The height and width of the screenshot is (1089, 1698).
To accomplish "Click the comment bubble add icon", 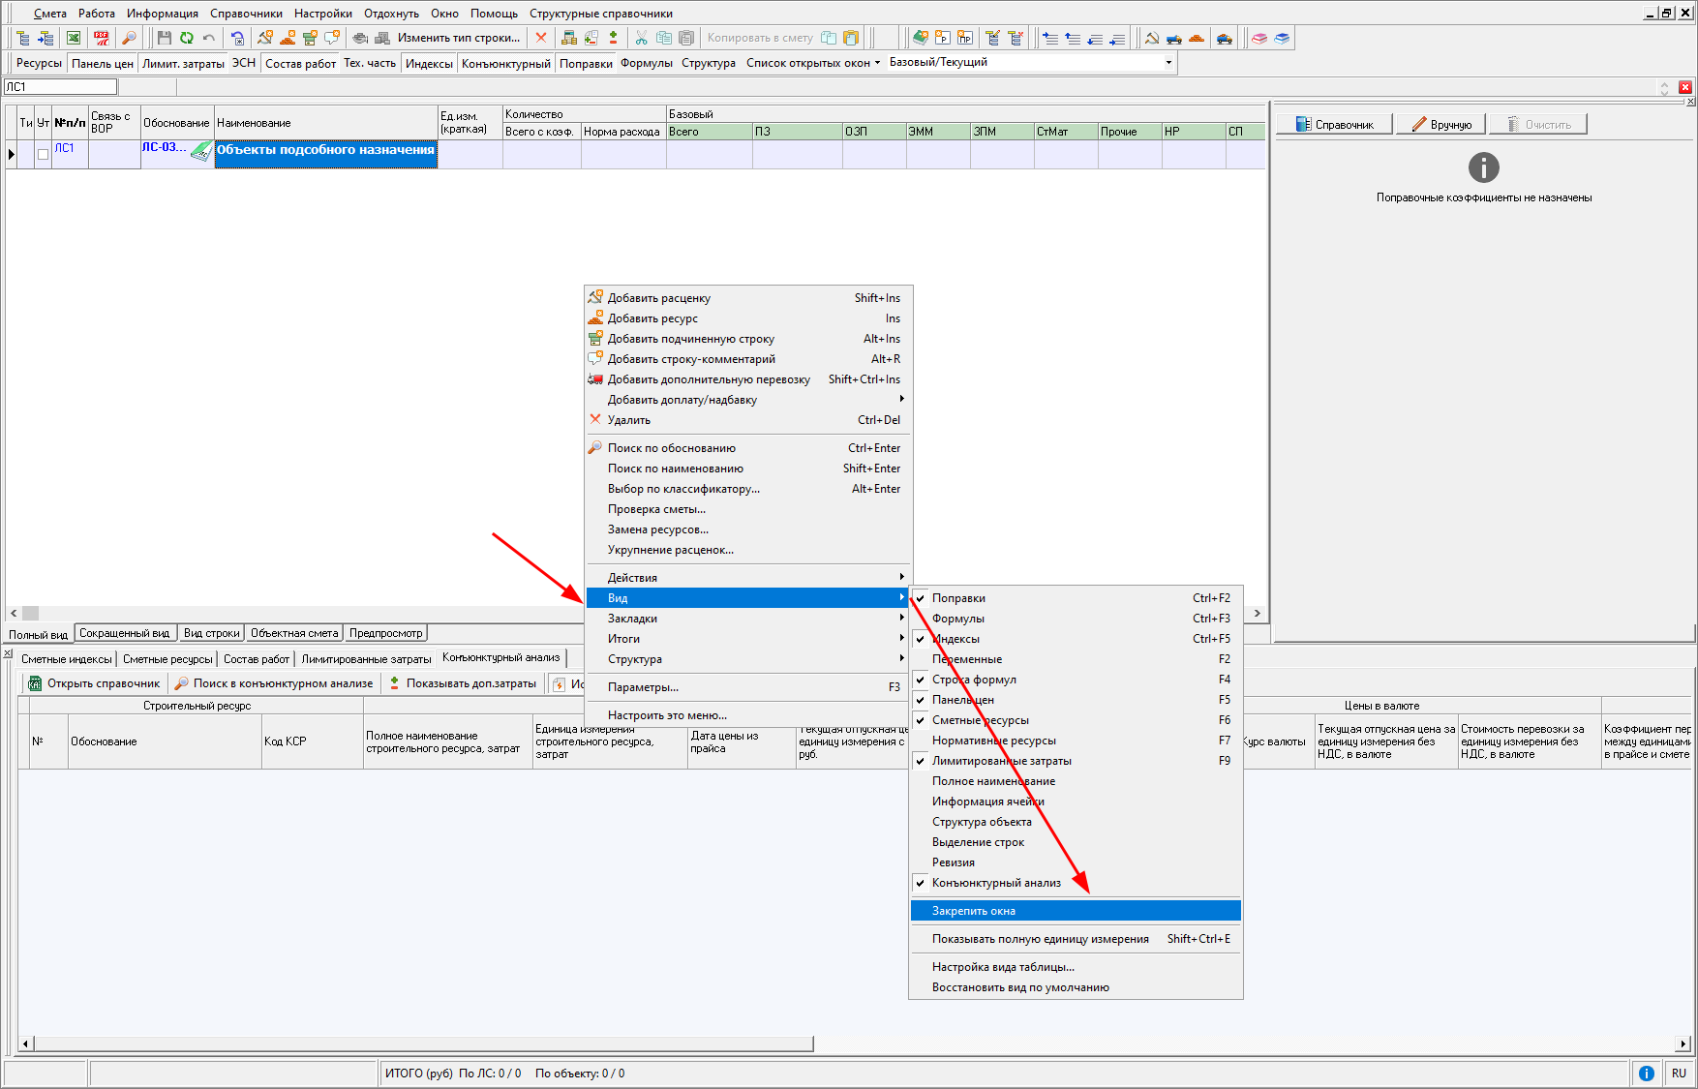I will [x=333, y=38].
